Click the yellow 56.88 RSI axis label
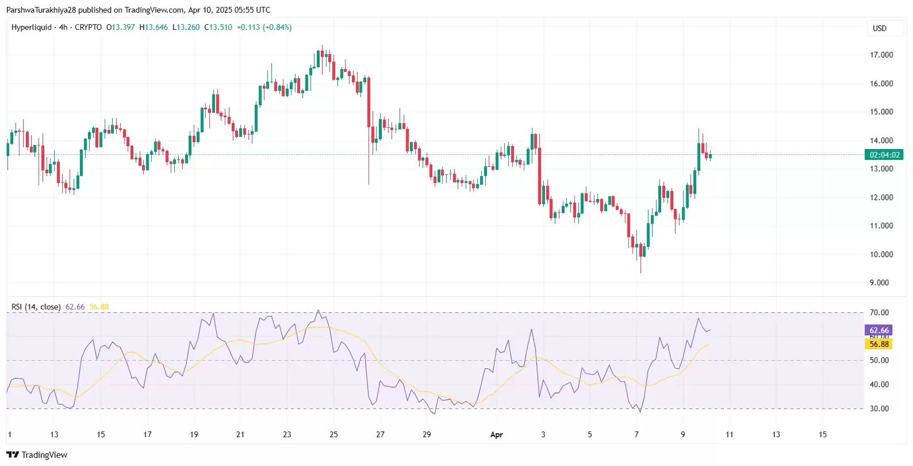Screen dimensions: 913x466 (x=879, y=344)
